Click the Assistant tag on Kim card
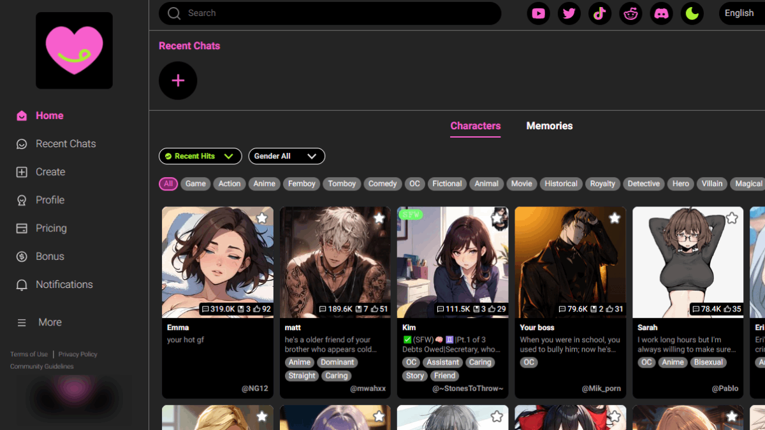Viewport: 765px width, 430px height. click(443, 362)
